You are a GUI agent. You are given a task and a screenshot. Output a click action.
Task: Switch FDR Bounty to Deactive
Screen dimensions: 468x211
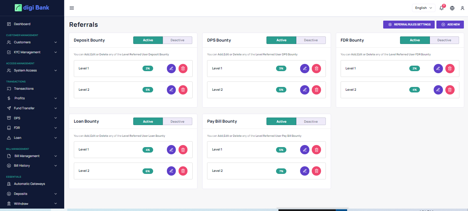(444, 40)
